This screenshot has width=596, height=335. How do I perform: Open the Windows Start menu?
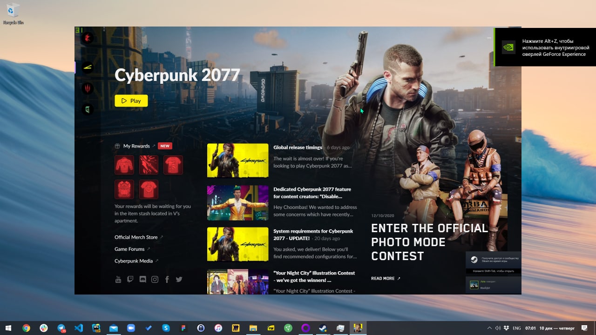[8, 328]
